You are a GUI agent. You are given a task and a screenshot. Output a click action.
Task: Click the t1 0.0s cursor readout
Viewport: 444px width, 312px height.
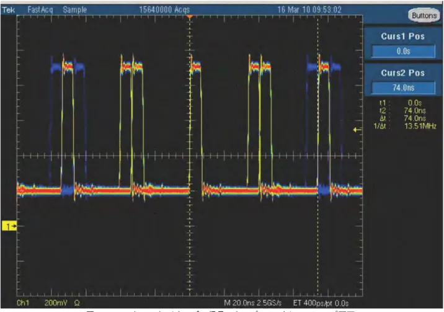pos(401,103)
